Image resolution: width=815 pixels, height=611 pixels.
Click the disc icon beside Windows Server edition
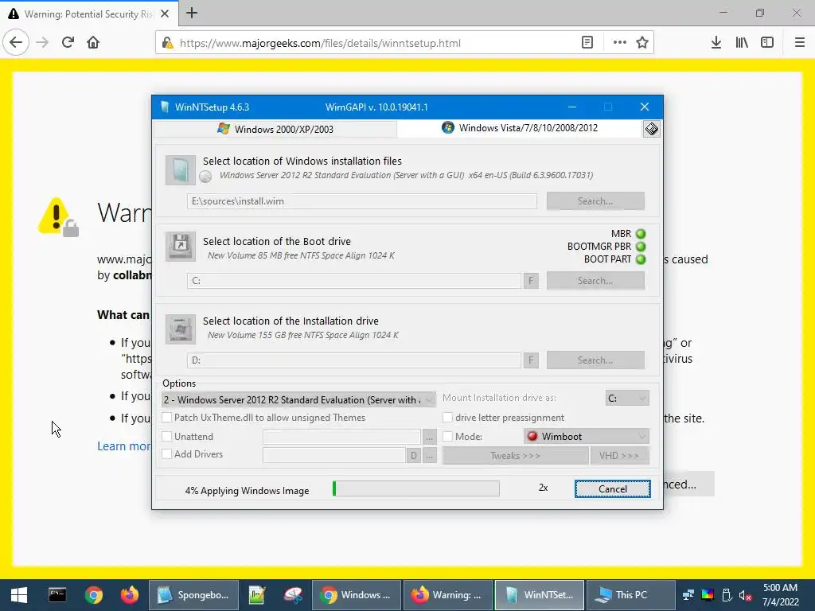[206, 177]
